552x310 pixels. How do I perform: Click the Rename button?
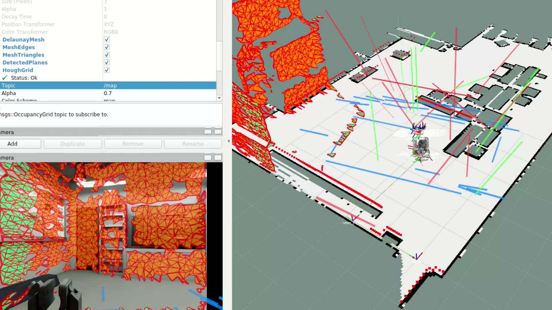(x=193, y=144)
